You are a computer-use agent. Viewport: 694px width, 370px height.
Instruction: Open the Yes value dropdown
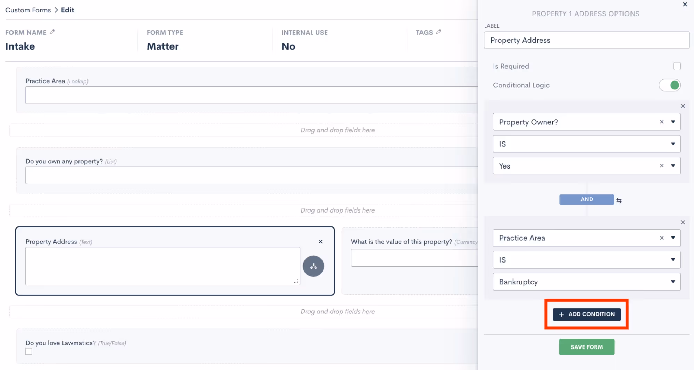pos(673,166)
